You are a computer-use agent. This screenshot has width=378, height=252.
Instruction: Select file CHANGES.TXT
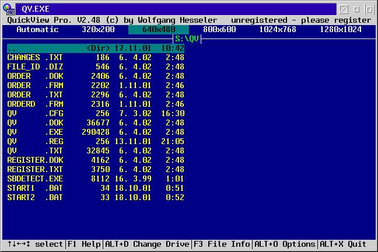96,57
